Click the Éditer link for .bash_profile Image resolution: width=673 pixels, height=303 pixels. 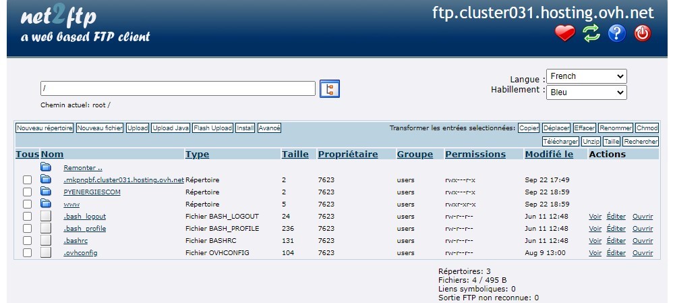[616, 229]
